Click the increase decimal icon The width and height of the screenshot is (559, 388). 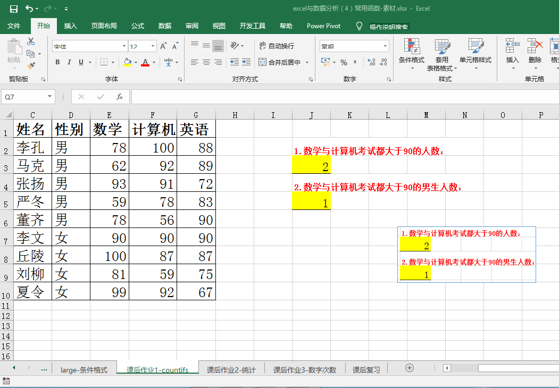(x=371, y=62)
